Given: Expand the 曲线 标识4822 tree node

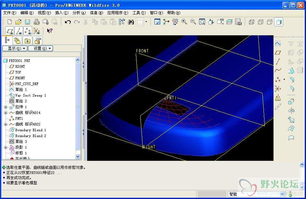Looking at the screenshot, I should pos(5,124).
